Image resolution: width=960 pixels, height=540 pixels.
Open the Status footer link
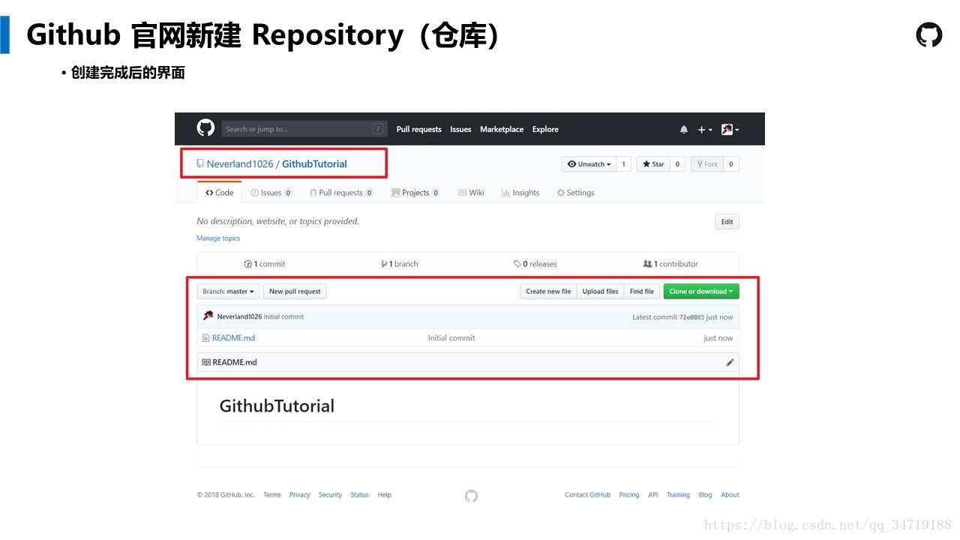(x=360, y=495)
